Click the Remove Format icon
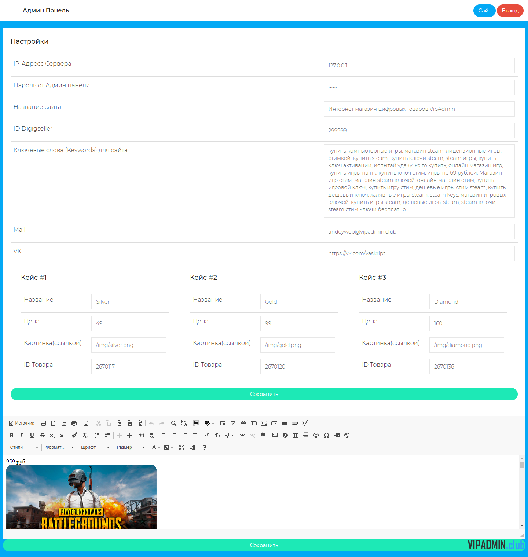Viewport: 528px width, 557px height. click(85, 435)
